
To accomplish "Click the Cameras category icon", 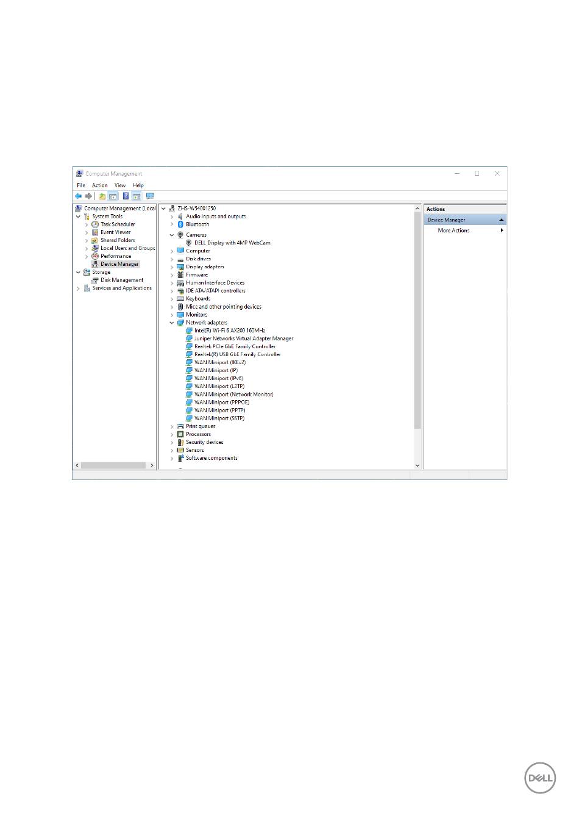I will tap(180, 235).
